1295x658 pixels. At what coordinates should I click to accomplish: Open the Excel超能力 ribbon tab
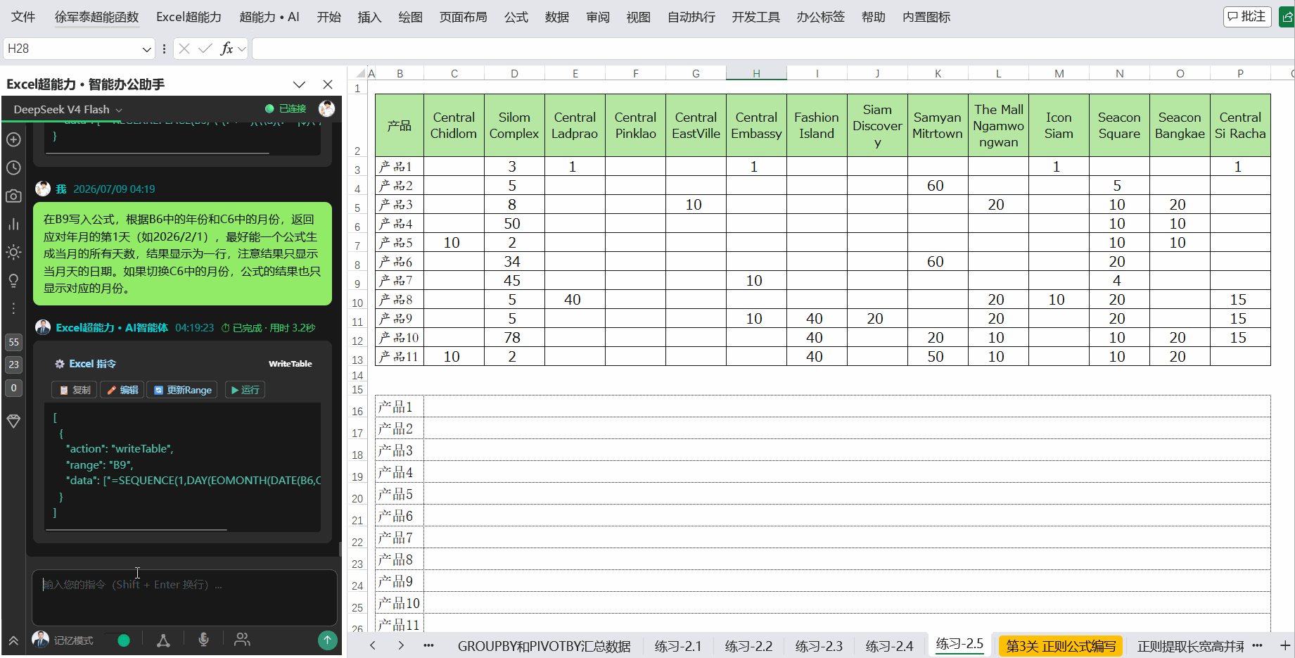click(189, 17)
